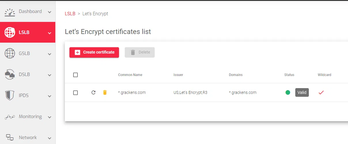The height and width of the screenshot is (144, 348).
Task: Click the Common Name column header
Action: pyautogui.click(x=130, y=75)
